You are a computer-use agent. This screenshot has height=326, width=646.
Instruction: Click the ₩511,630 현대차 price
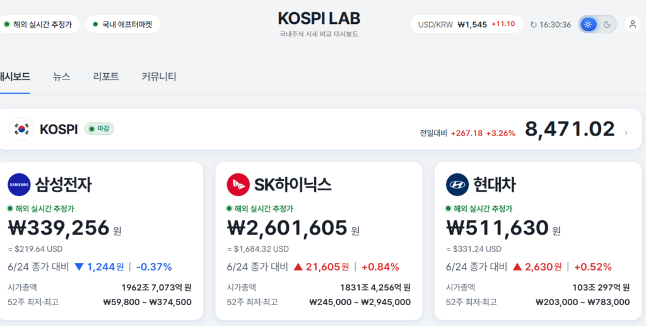coord(497,228)
